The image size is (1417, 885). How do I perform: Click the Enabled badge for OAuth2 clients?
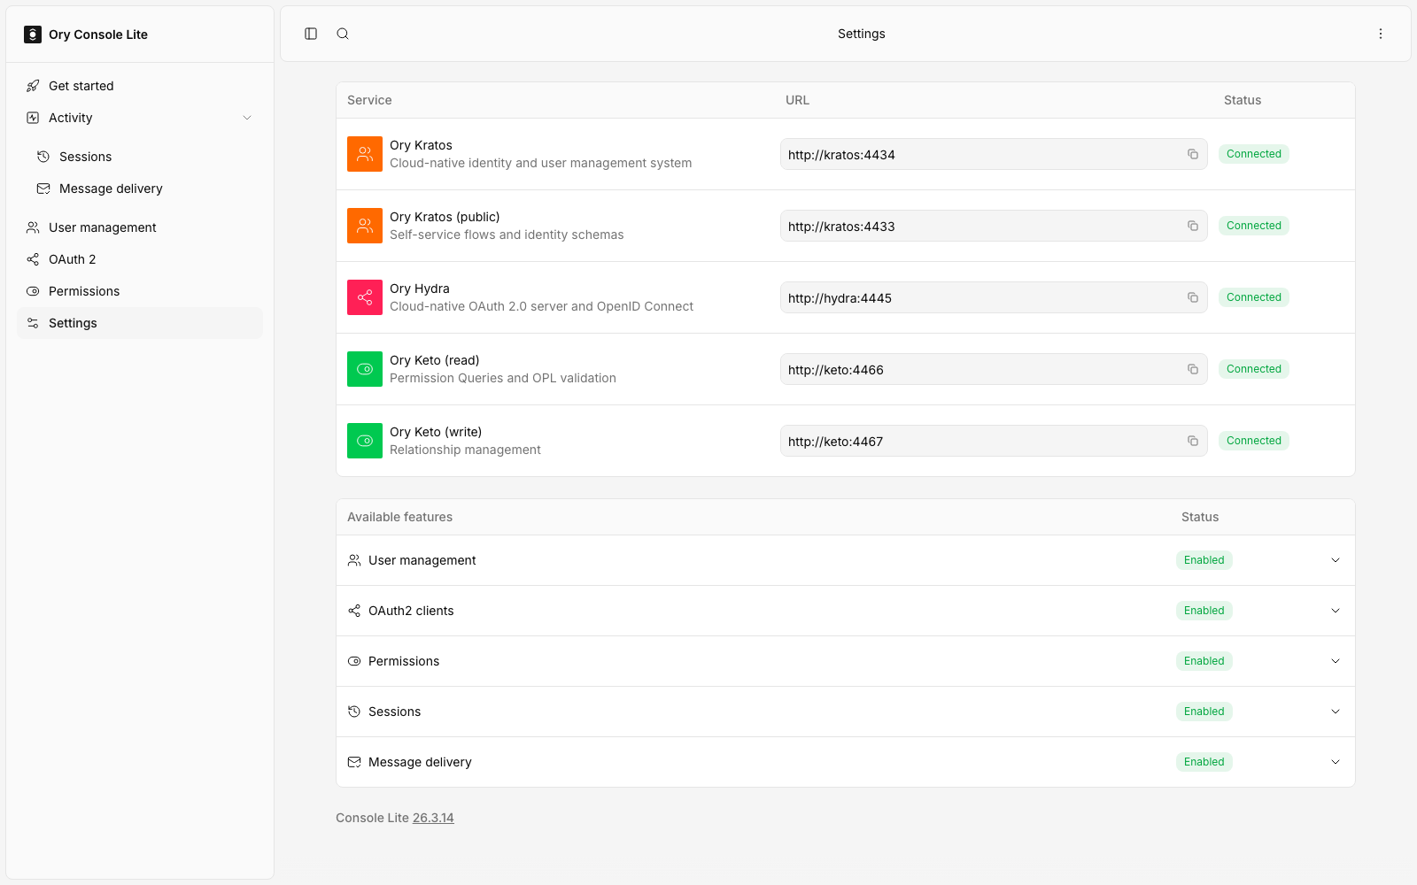[1204, 611]
